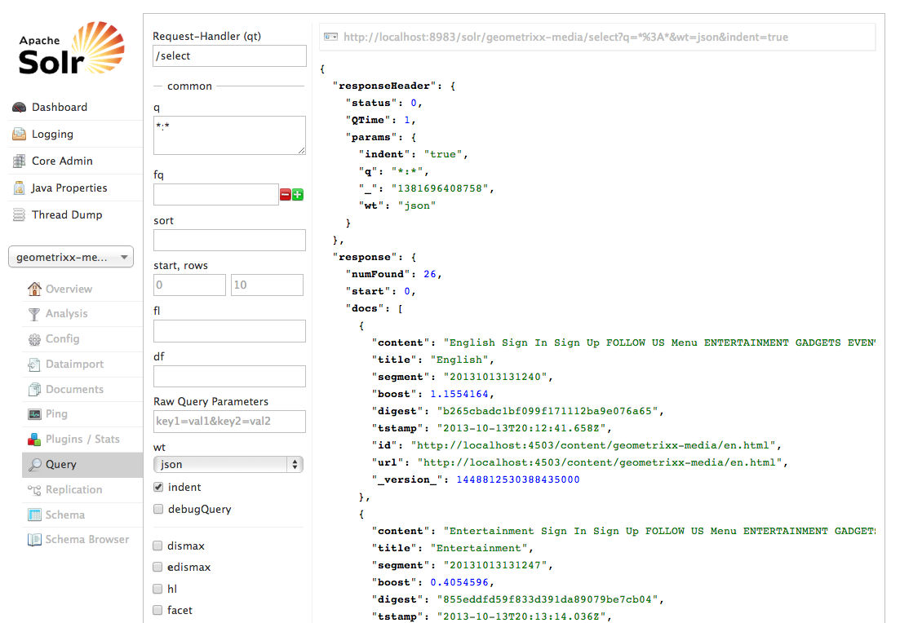This screenshot has width=900, height=623.
Task: Click the Apache Solr logo
Action: (x=72, y=48)
